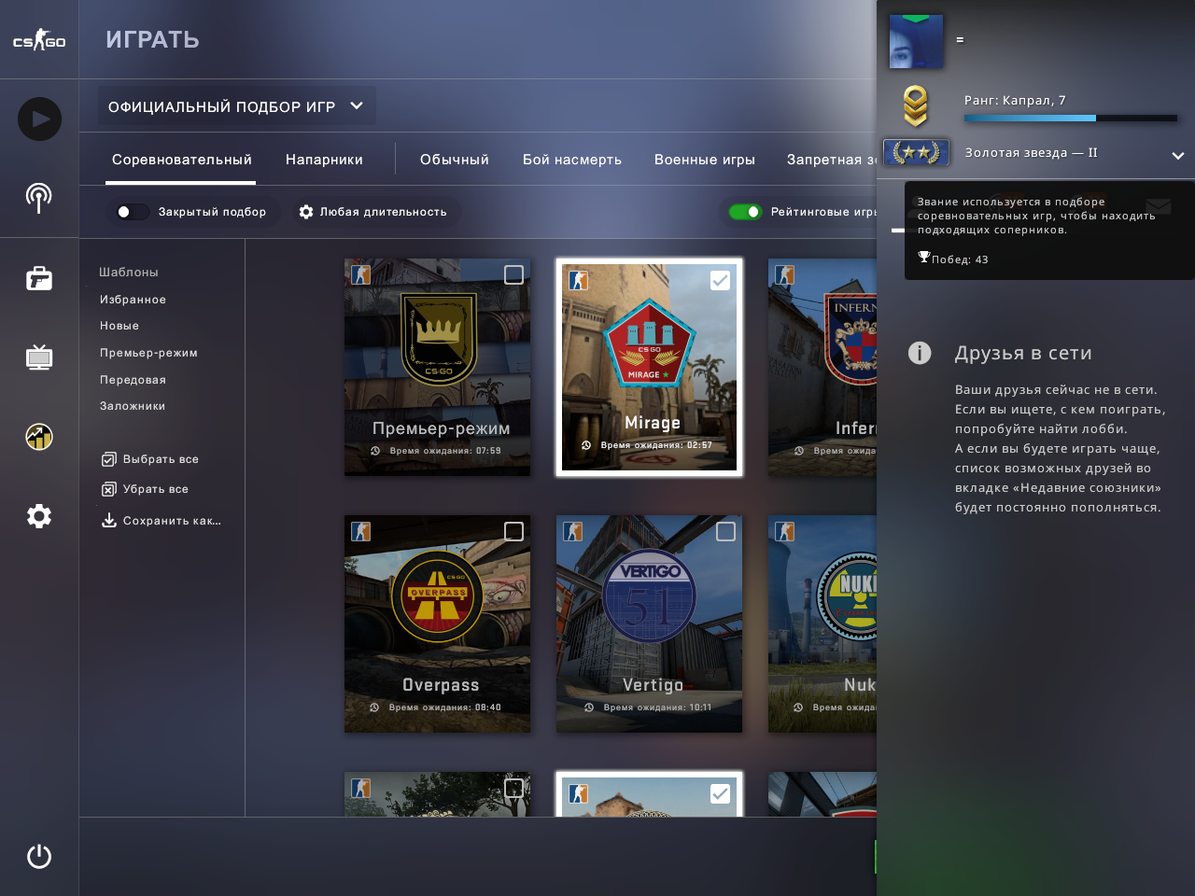
Task: Open the stats chart icon in sidebar
Action: (39, 436)
